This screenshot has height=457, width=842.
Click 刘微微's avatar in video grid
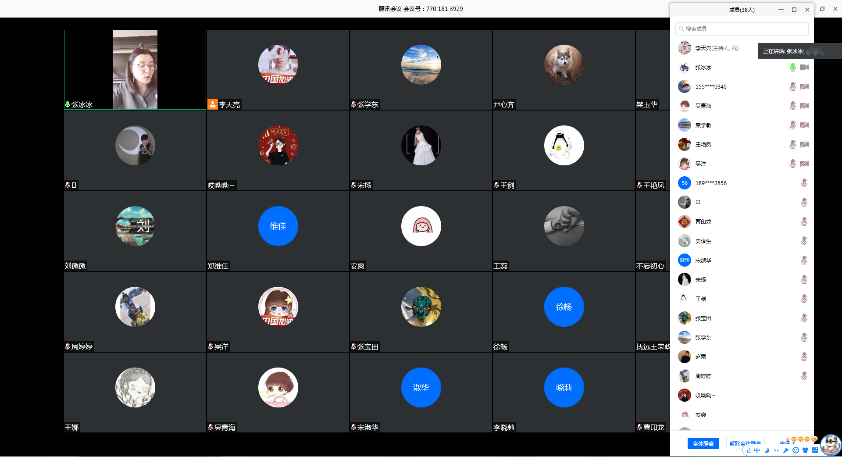pyautogui.click(x=135, y=226)
